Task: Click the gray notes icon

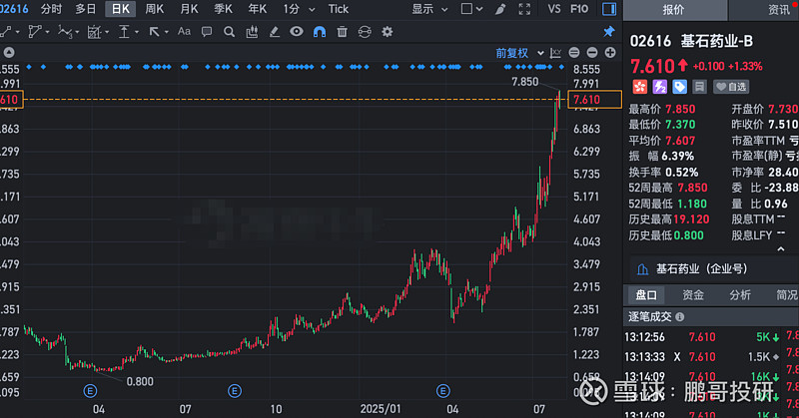Action: point(699,87)
